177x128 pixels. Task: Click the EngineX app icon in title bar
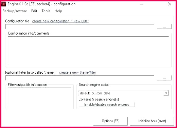[x=4, y=4]
